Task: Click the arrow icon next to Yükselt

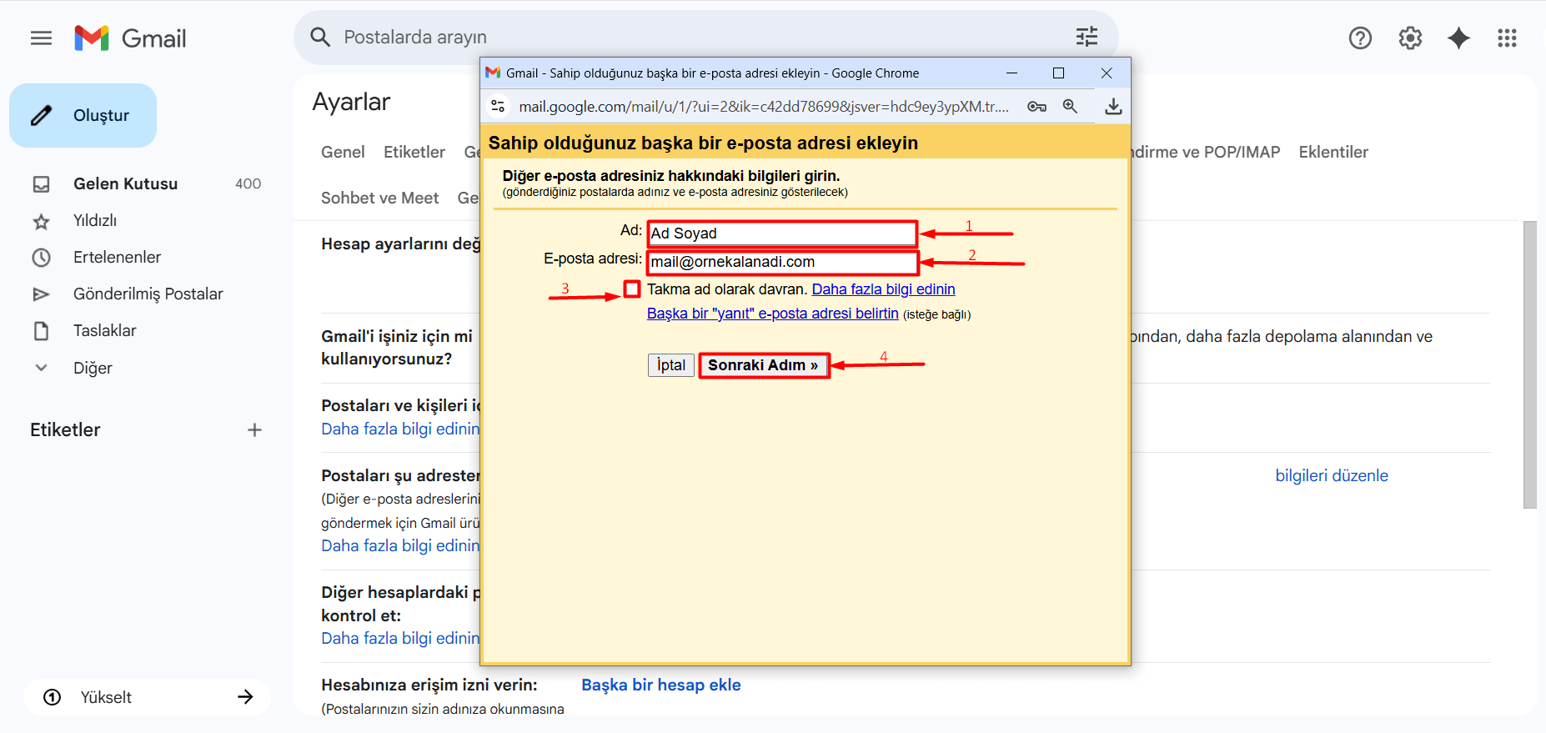Action: coord(245,697)
